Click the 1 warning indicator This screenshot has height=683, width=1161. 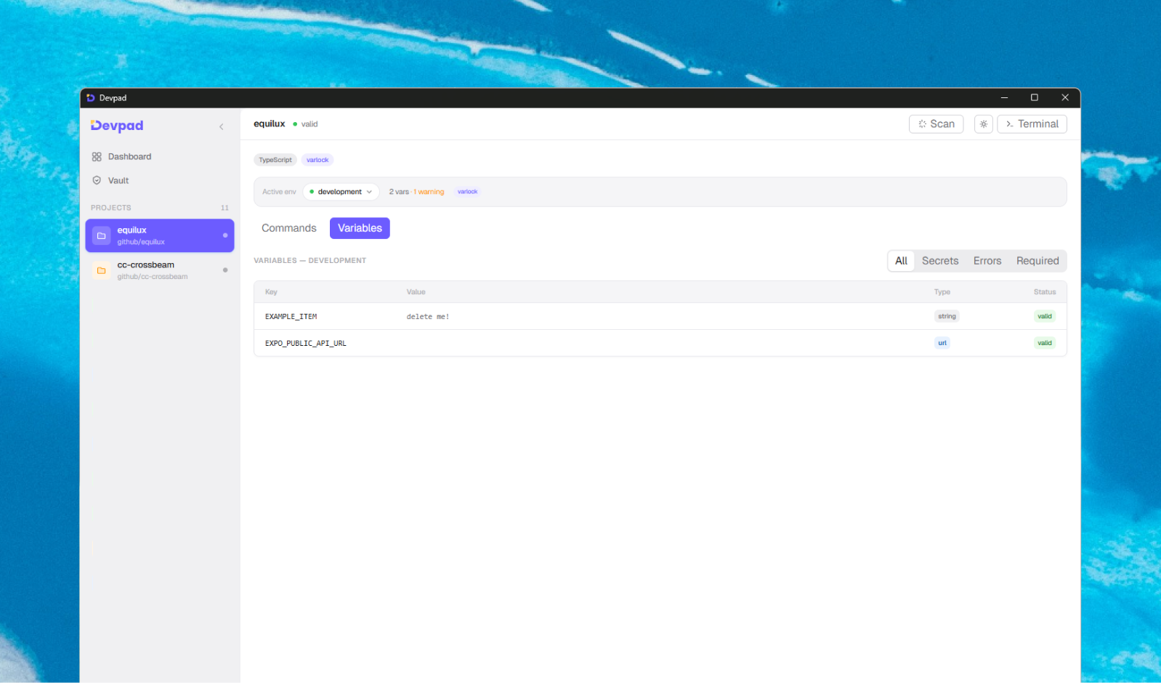[x=429, y=192]
